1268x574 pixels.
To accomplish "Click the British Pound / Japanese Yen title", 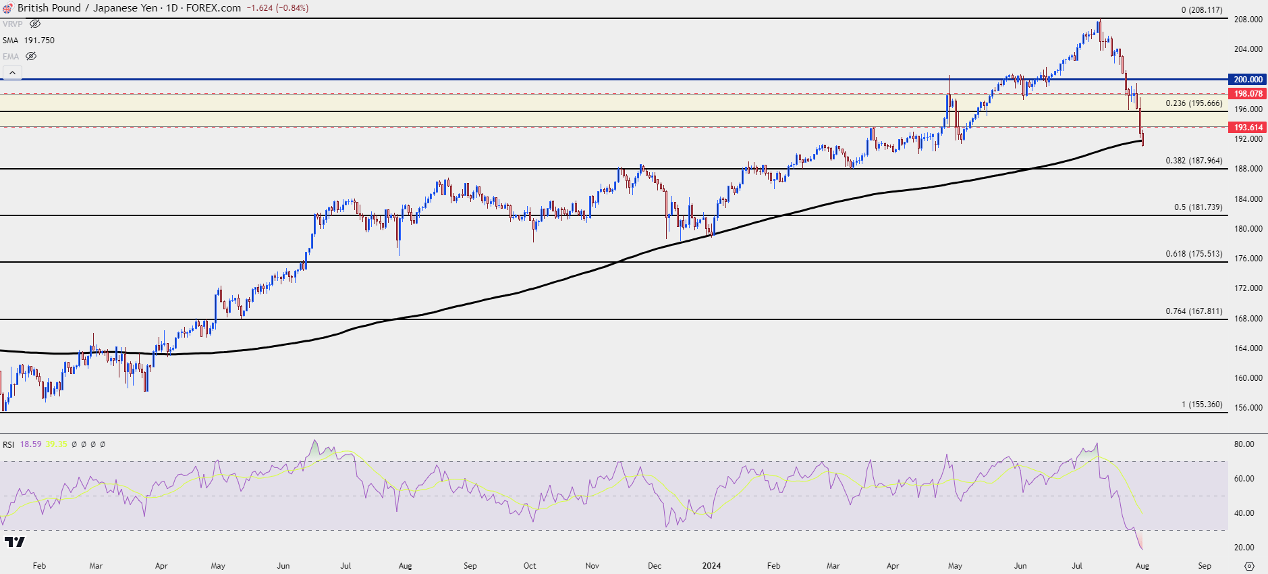I will coord(88,8).
